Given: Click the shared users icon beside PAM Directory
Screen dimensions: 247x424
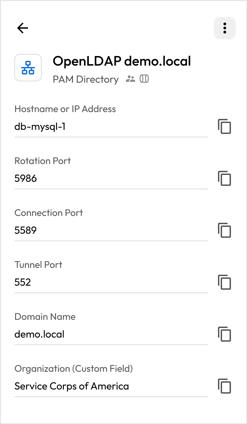Looking at the screenshot, I should (130, 79).
